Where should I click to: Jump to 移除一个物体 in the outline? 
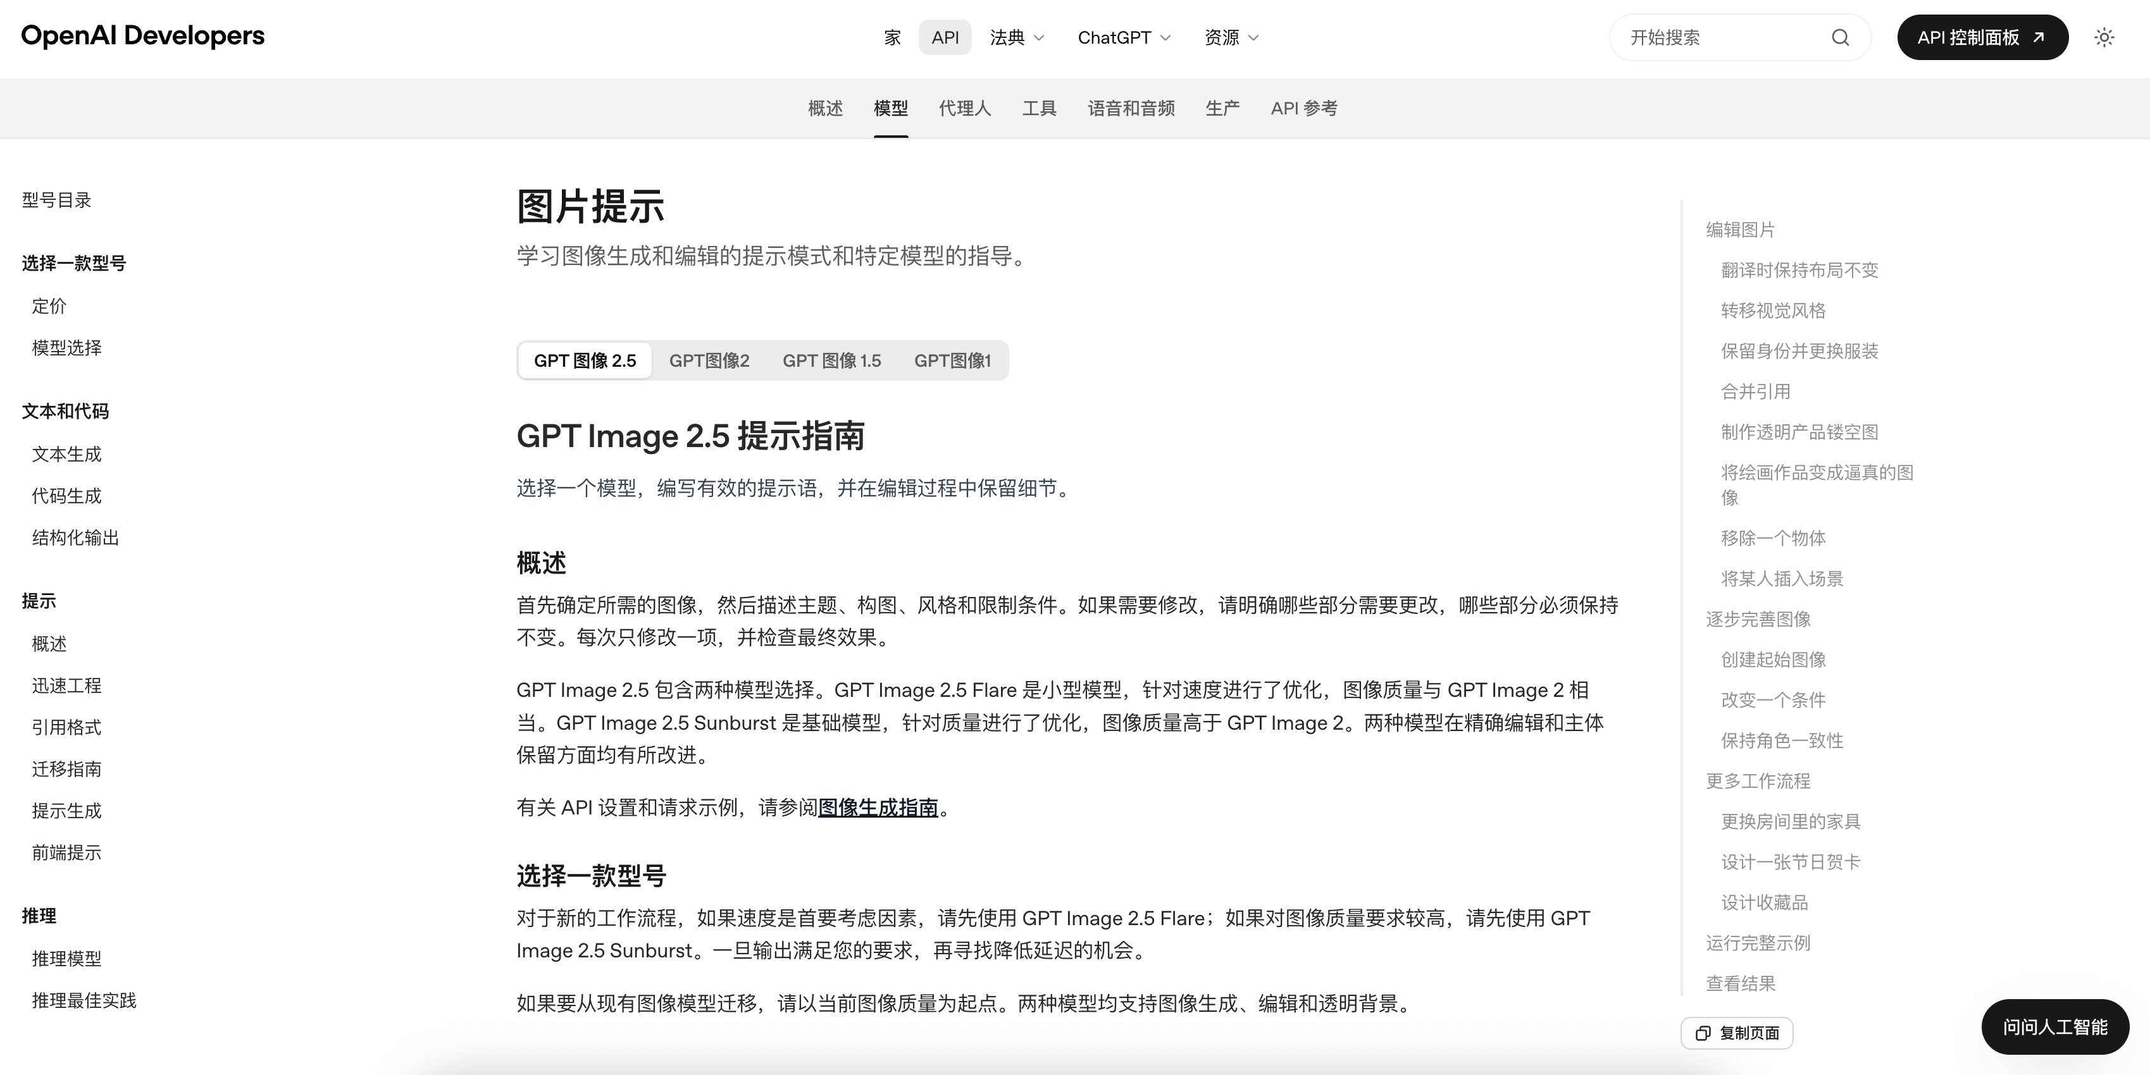point(1773,538)
